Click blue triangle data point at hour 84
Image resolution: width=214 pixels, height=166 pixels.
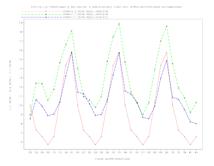coord(196,124)
